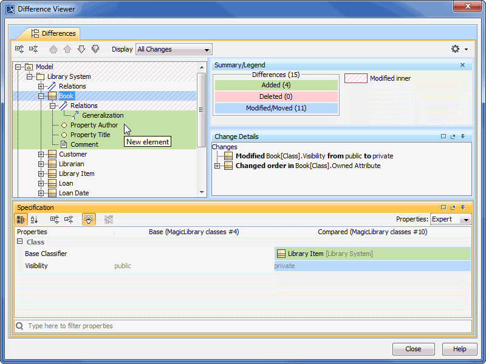Open the Display All Changes combo box
The height and width of the screenshot is (364, 486).
(x=174, y=49)
